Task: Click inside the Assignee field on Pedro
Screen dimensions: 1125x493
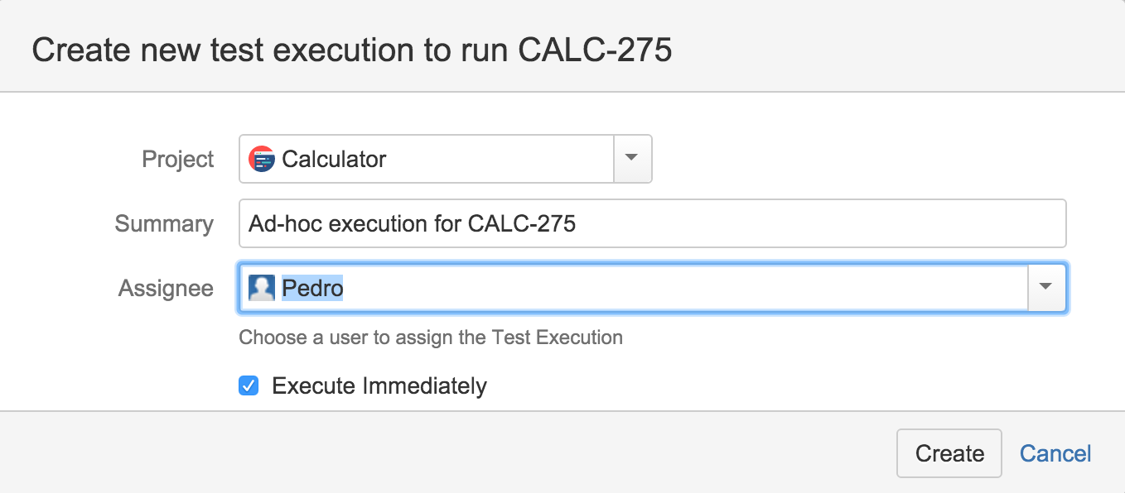Action: click(634, 288)
